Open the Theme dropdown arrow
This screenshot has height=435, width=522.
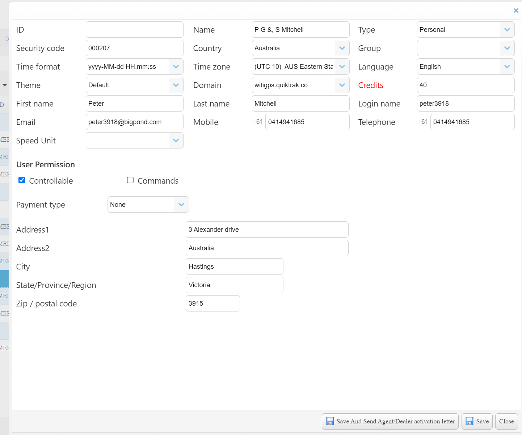pos(176,85)
